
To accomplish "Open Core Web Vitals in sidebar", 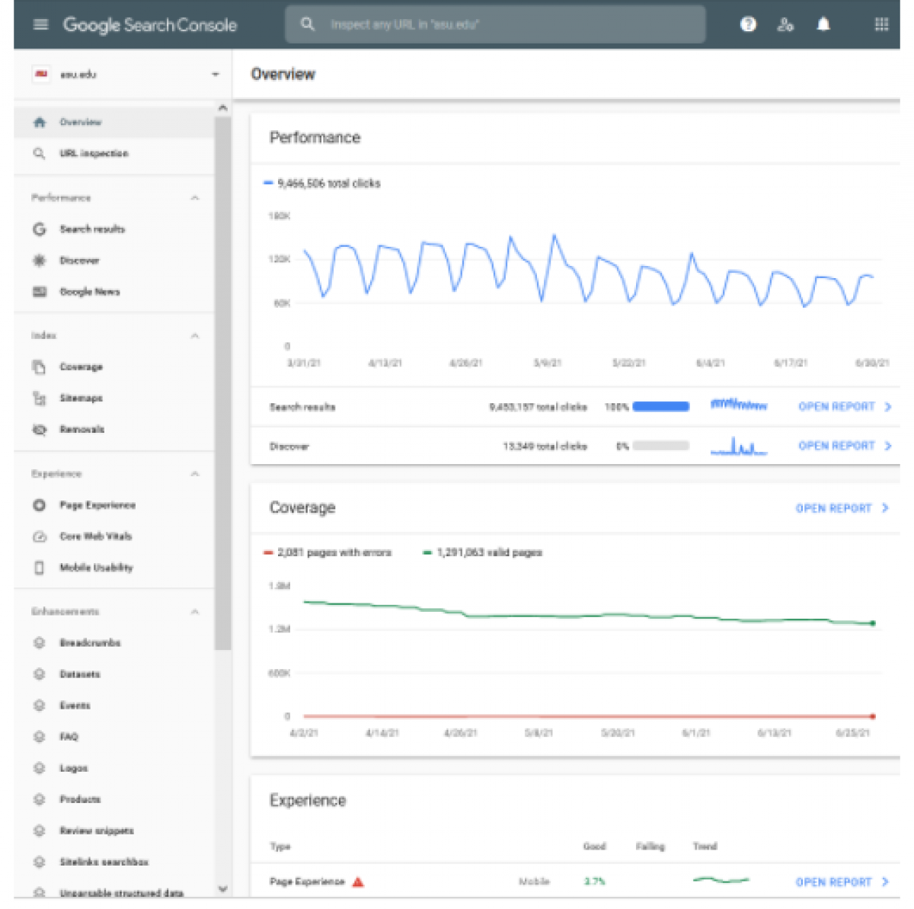I will tap(114, 536).
